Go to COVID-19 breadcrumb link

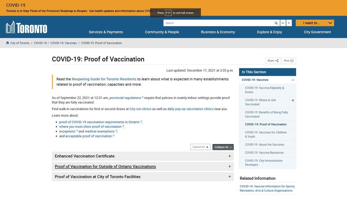click(40, 43)
